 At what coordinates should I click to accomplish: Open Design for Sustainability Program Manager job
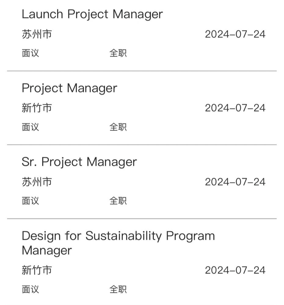click(x=118, y=243)
